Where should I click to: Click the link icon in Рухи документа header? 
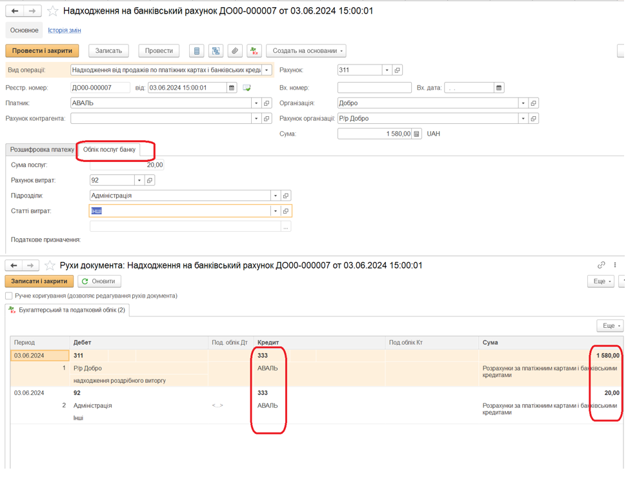tap(601, 265)
